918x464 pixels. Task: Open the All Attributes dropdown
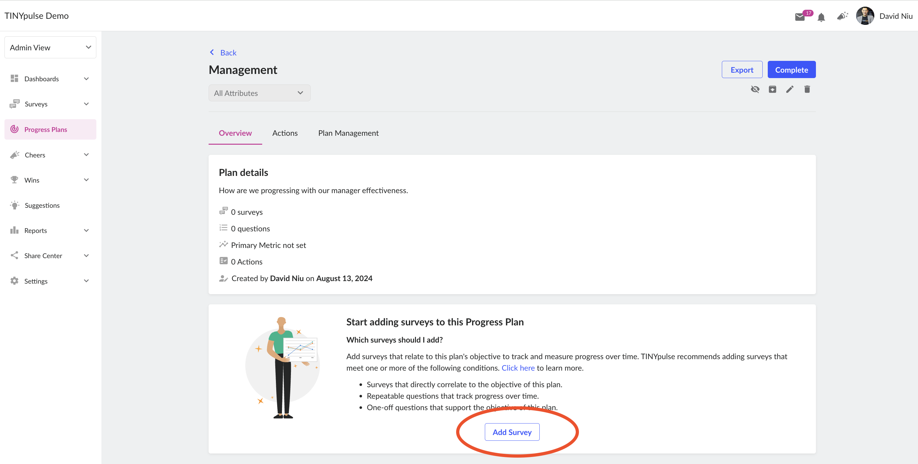point(259,93)
